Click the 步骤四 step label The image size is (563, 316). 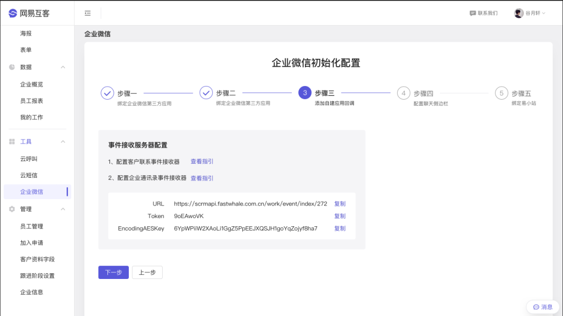click(x=423, y=93)
